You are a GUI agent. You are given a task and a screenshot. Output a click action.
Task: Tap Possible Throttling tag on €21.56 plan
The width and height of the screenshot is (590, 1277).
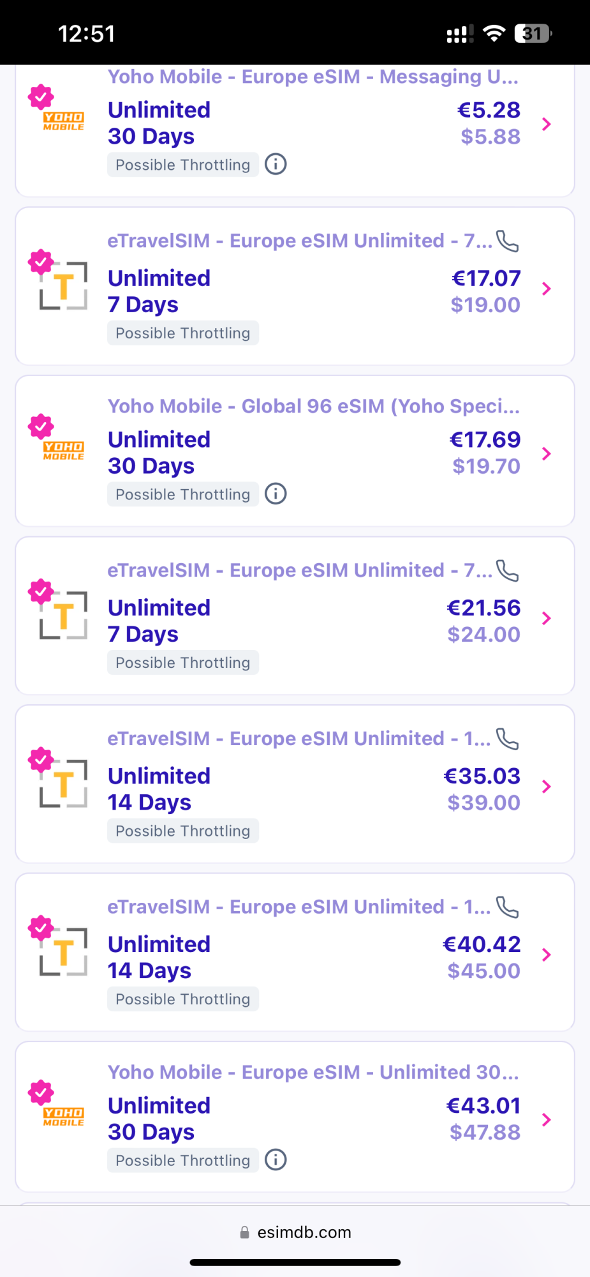click(x=183, y=663)
